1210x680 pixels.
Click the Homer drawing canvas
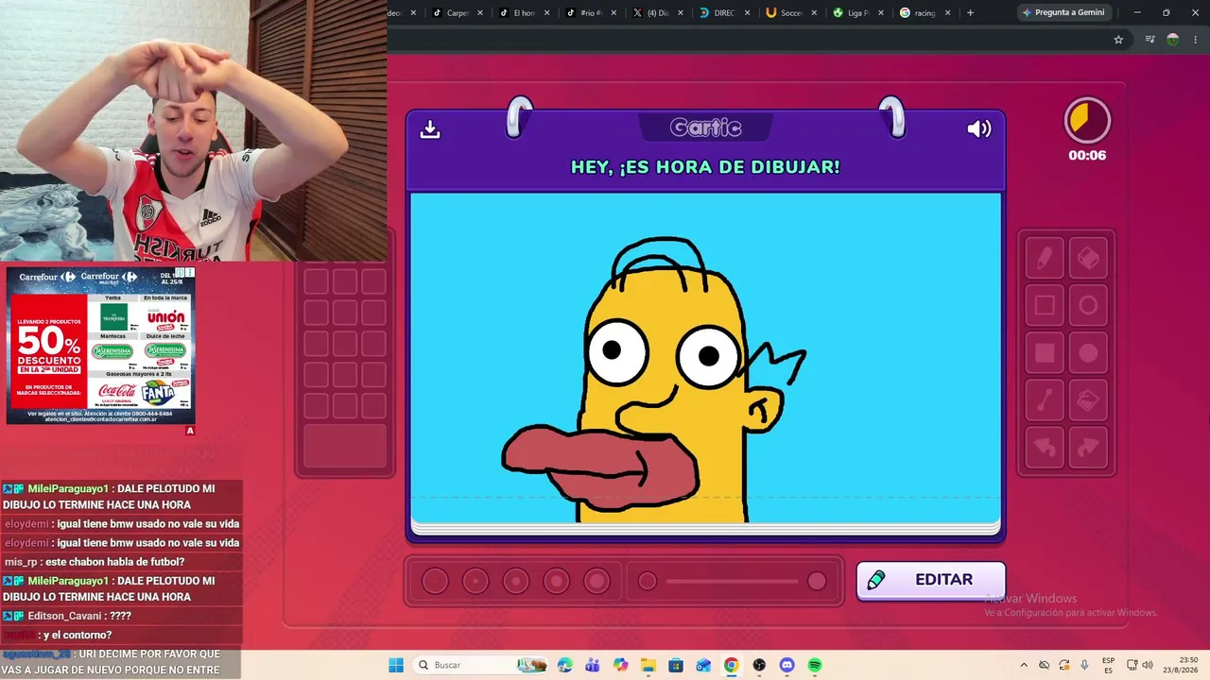point(705,358)
